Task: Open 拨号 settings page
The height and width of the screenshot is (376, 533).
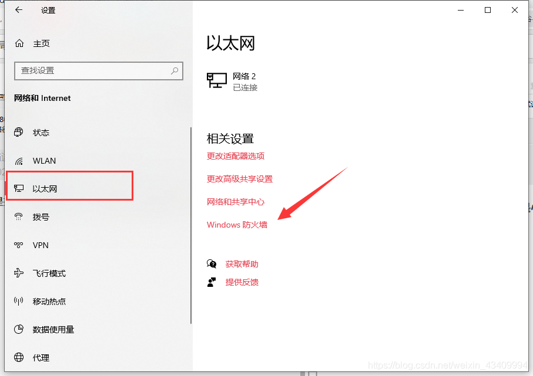Action: 41,217
